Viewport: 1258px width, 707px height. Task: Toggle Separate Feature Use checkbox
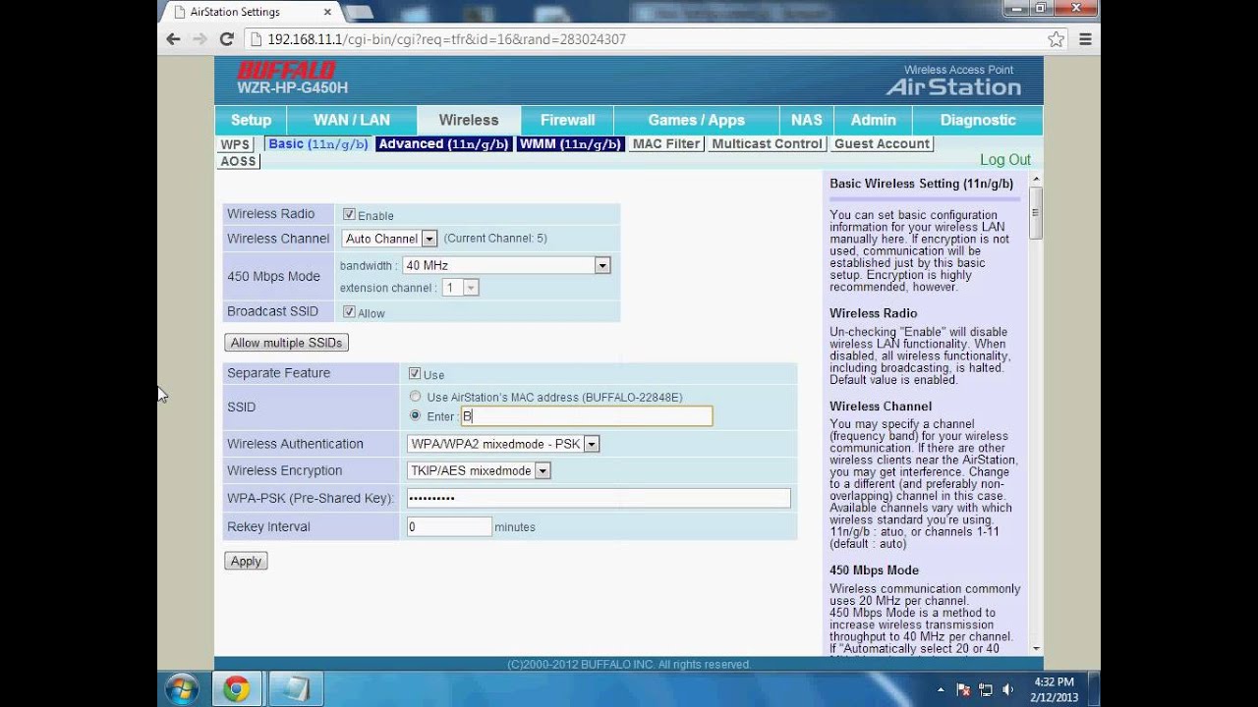[x=415, y=373]
